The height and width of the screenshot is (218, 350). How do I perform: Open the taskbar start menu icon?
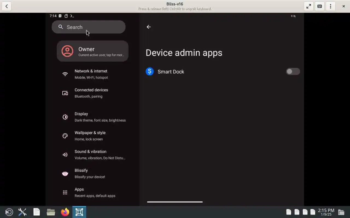point(9,212)
